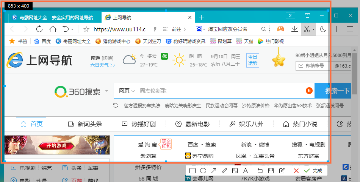Expand the 360搜索 engine selector arrow

click(107, 91)
